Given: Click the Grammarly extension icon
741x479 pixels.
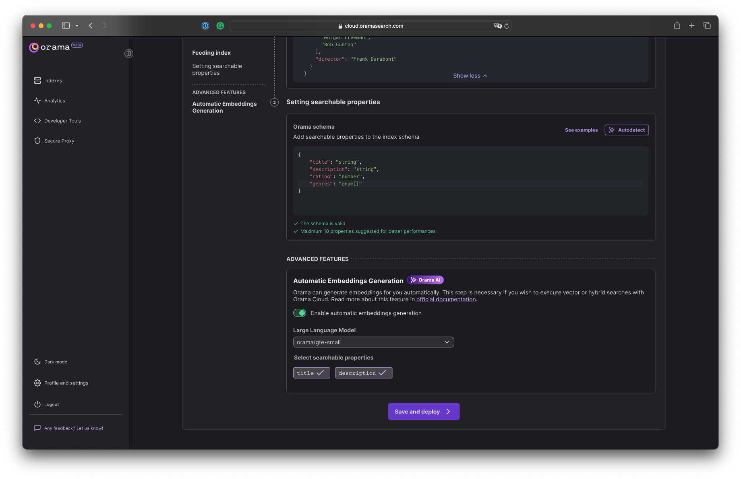Looking at the screenshot, I should tap(220, 26).
